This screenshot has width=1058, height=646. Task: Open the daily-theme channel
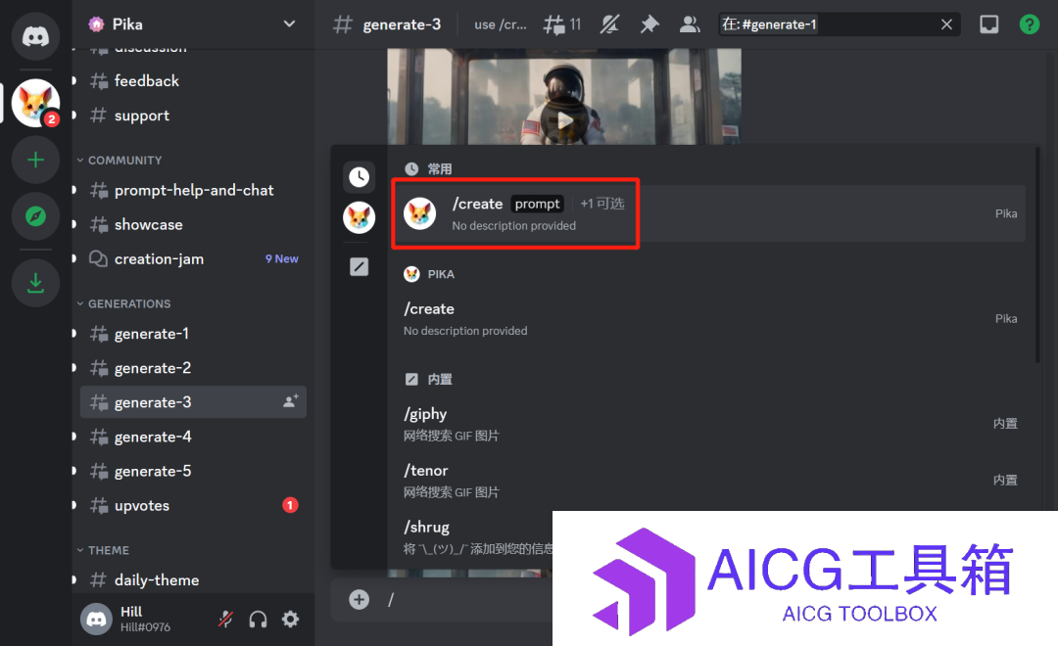click(193, 579)
